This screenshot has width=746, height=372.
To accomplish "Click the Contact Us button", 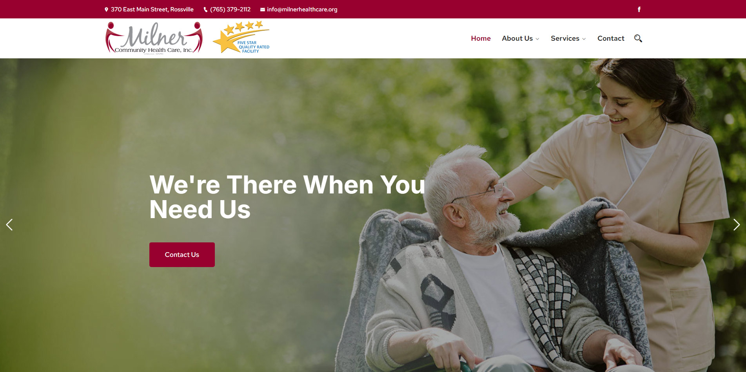I will (182, 255).
